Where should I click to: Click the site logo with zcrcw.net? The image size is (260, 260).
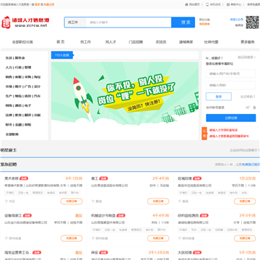(25, 22)
